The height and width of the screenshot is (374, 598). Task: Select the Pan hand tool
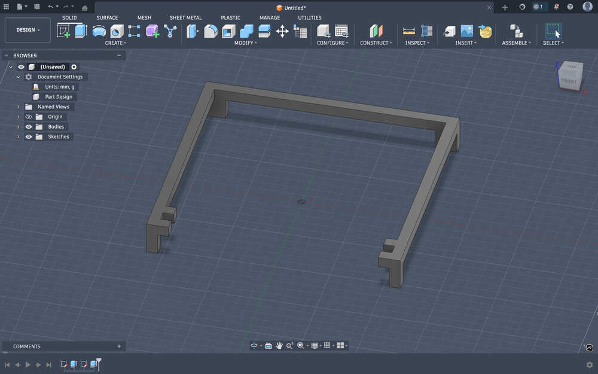coord(279,345)
